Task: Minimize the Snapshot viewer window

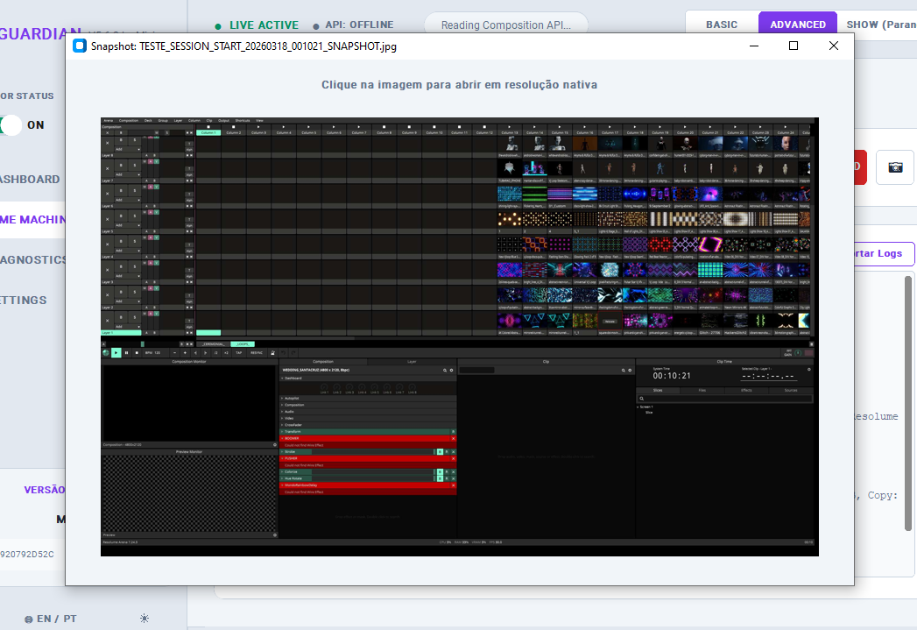Action: click(x=754, y=46)
